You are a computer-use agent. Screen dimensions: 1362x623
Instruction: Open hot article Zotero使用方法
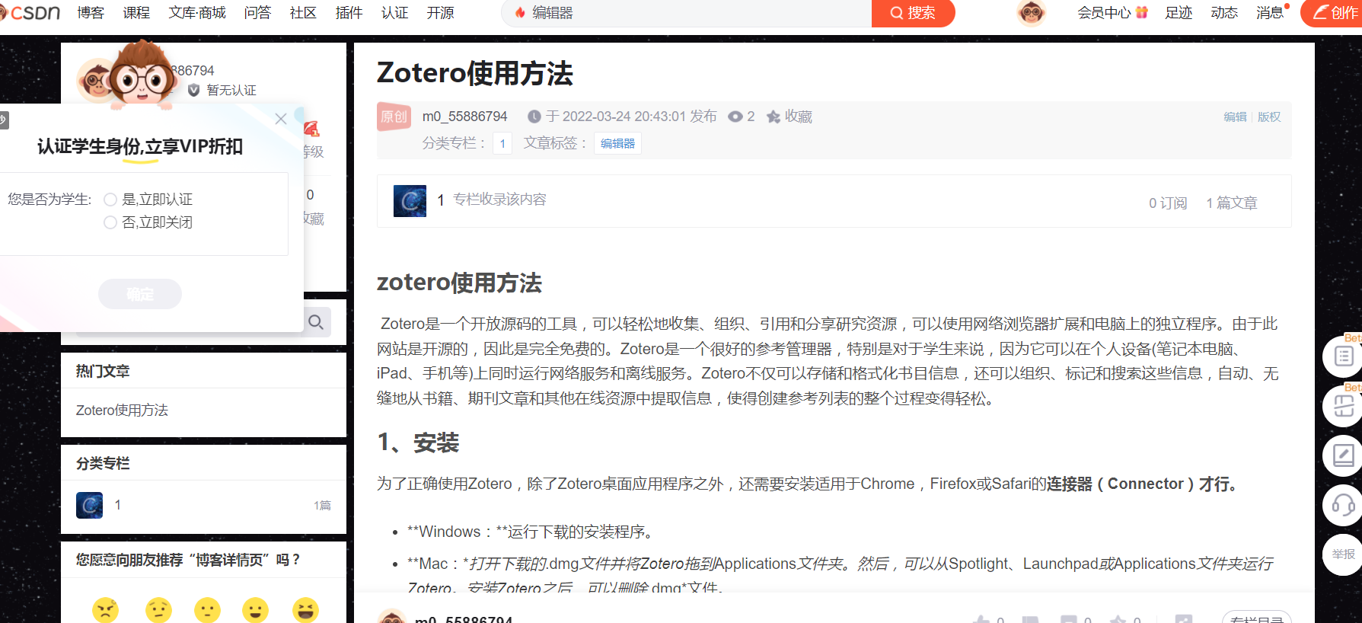tap(122, 411)
